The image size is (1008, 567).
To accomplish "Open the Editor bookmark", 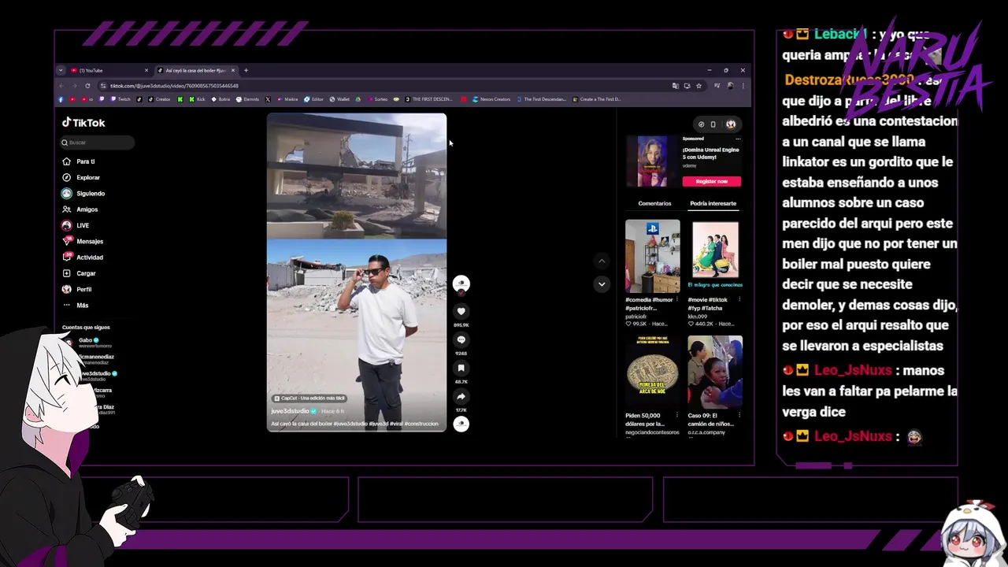I will point(313,99).
